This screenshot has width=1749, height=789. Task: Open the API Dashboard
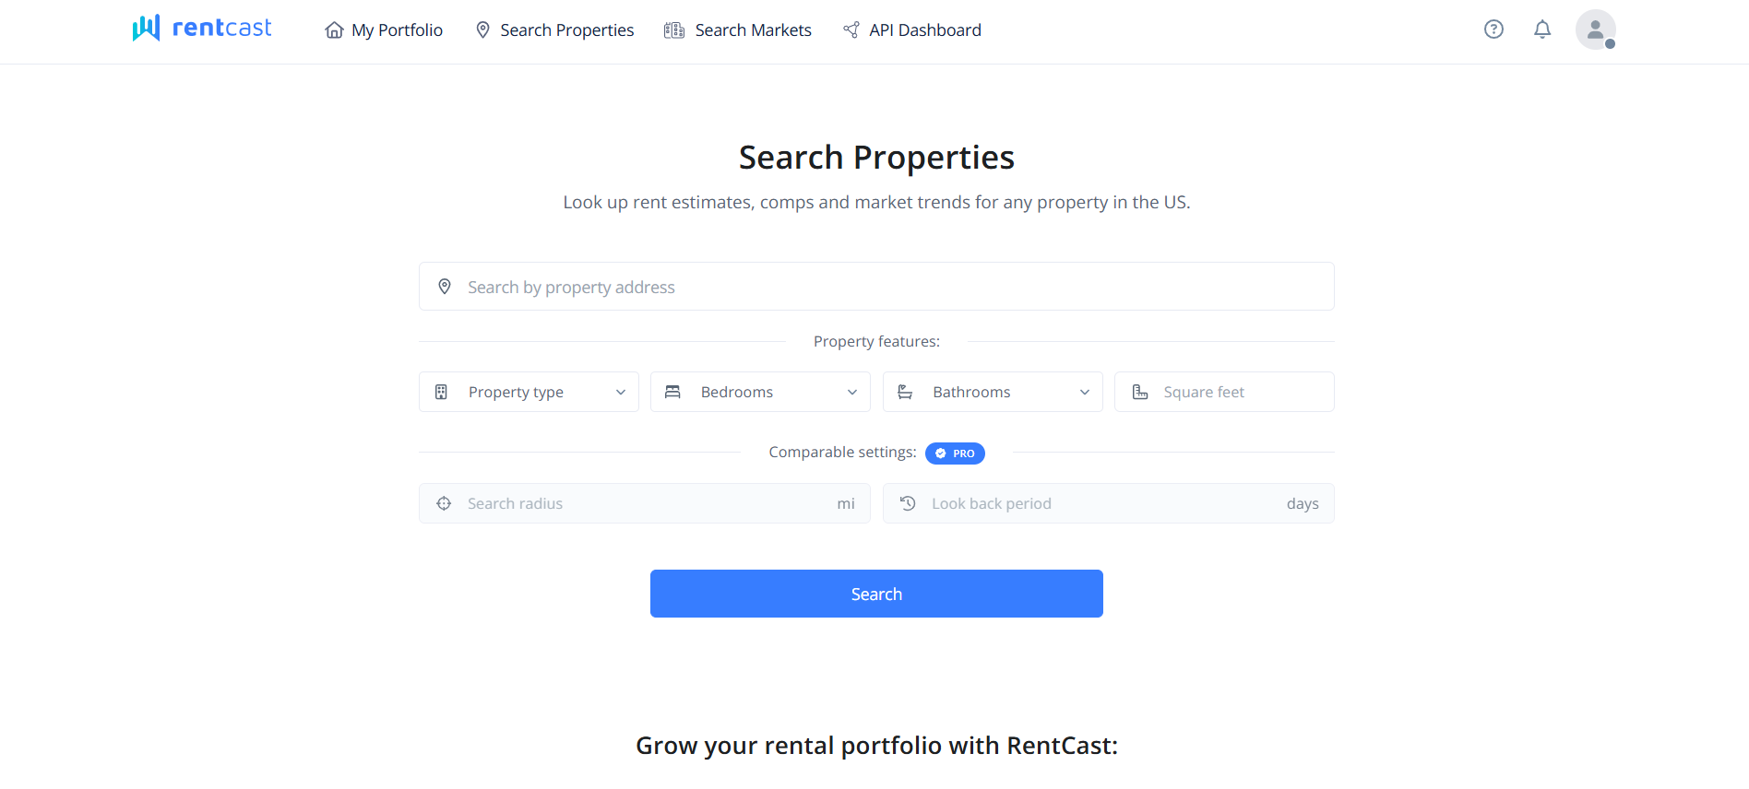pyautogui.click(x=911, y=29)
